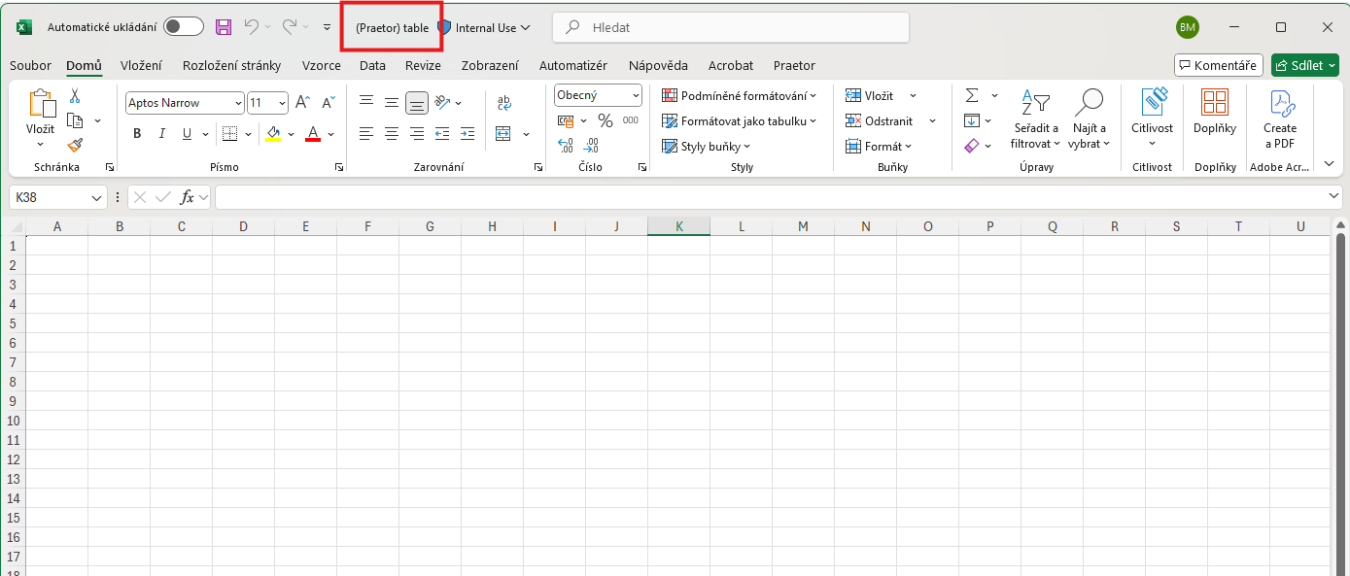Switch to the Praetor tab

pos(794,65)
